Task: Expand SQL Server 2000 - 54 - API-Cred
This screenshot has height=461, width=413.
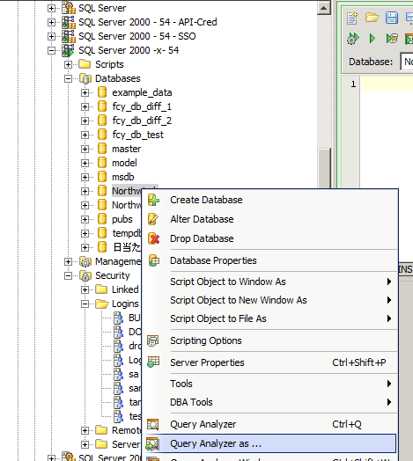Action: coord(51,22)
